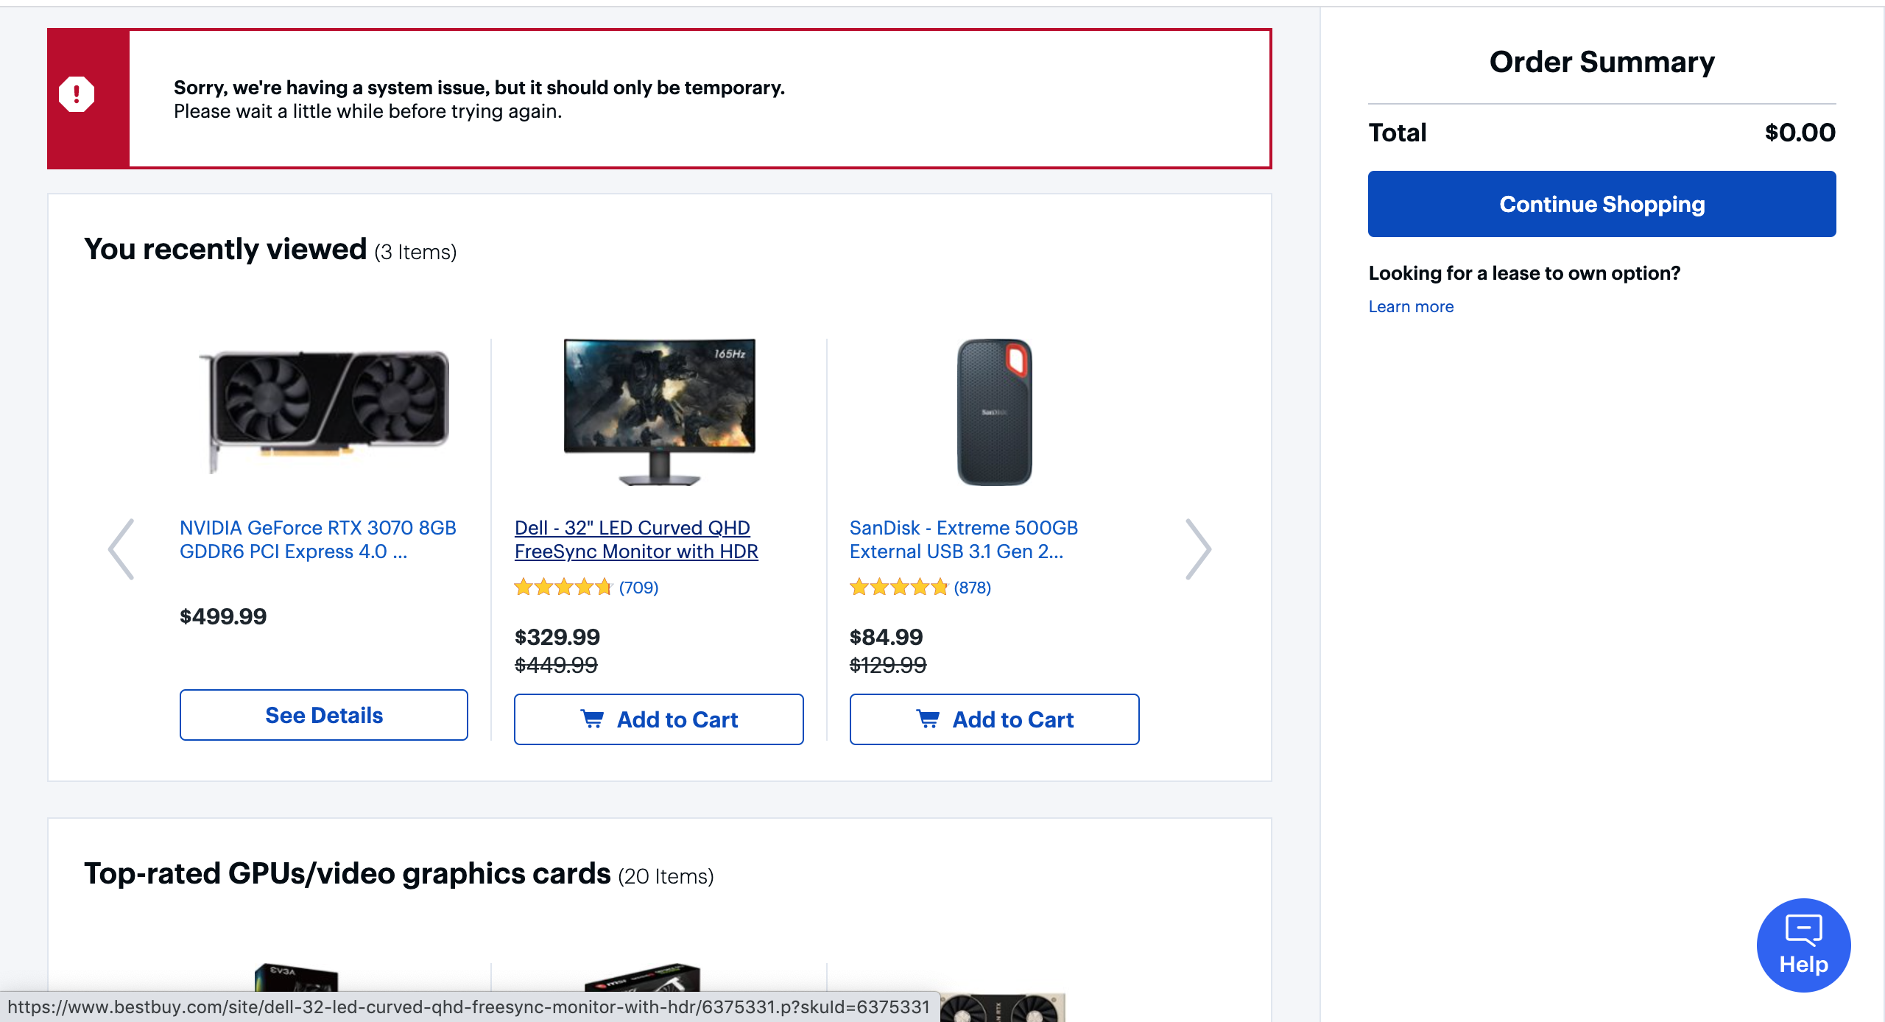Open the EVGA graphics card thumbnail

click(296, 977)
